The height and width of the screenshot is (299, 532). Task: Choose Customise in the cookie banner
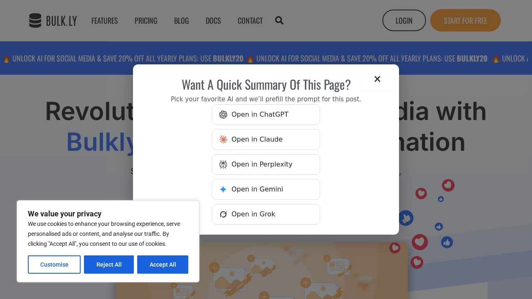click(54, 265)
